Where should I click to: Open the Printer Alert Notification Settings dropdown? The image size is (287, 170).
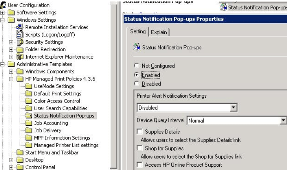(233, 107)
